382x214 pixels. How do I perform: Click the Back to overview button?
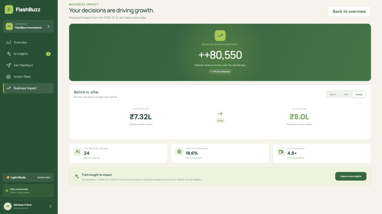349,11
